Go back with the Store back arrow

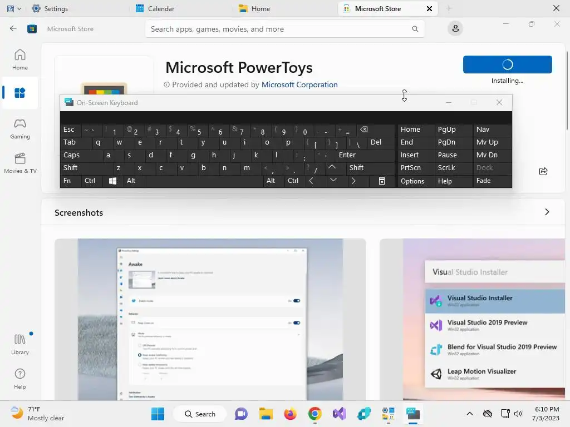13,29
